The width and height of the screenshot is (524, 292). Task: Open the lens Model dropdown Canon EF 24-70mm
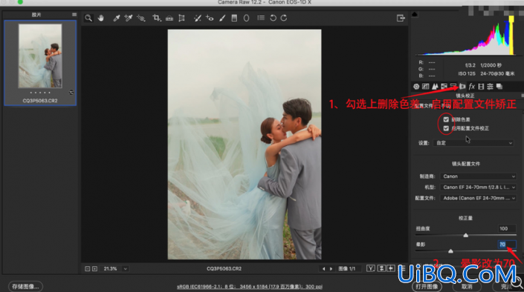pyautogui.click(x=478, y=188)
